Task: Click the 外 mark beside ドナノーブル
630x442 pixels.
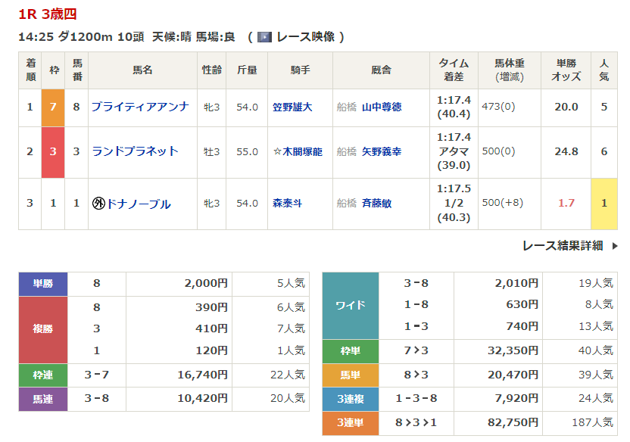Action: click(98, 204)
